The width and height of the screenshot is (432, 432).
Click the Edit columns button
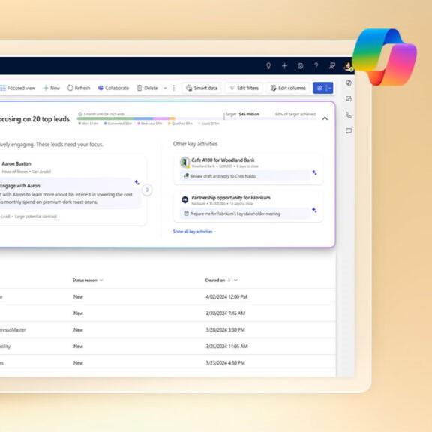(288, 88)
